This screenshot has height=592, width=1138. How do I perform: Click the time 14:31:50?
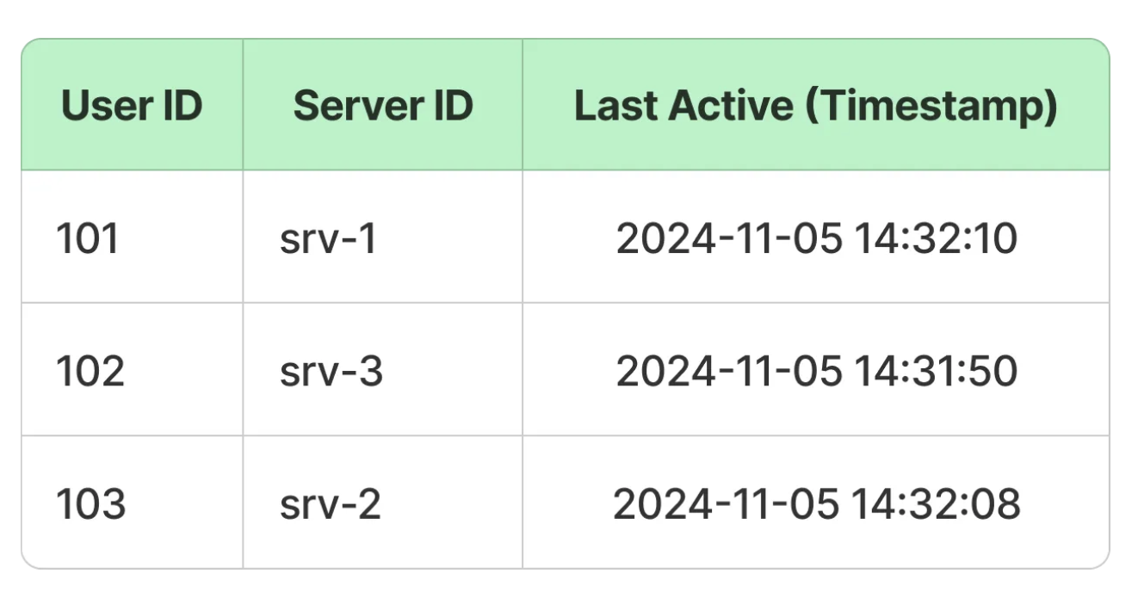[x=937, y=371]
